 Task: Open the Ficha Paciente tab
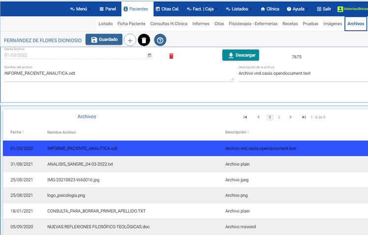[131, 24]
